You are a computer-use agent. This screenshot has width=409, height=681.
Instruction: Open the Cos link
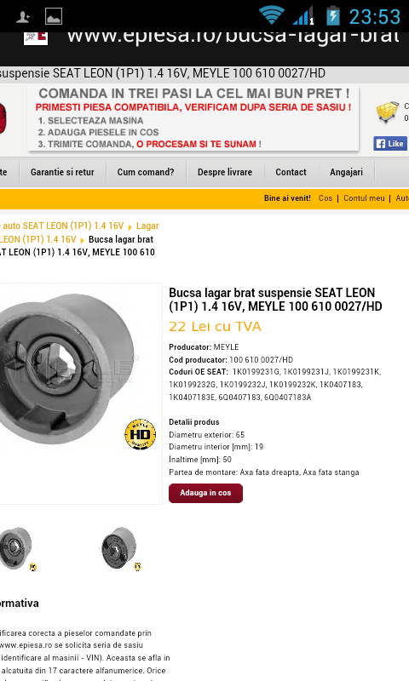(325, 198)
